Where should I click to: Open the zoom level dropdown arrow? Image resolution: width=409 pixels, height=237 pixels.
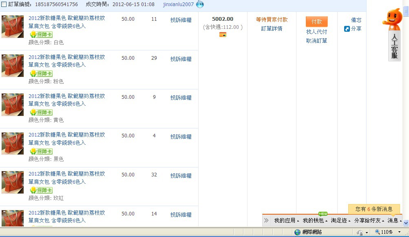399,232
